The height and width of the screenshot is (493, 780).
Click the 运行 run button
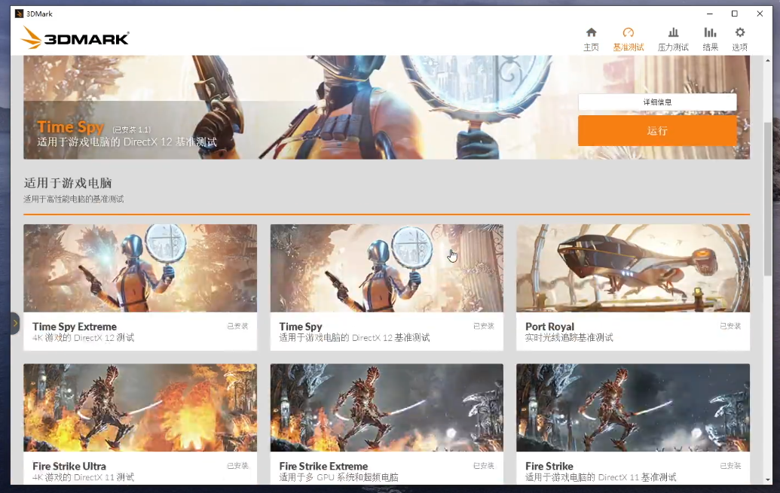[657, 131]
